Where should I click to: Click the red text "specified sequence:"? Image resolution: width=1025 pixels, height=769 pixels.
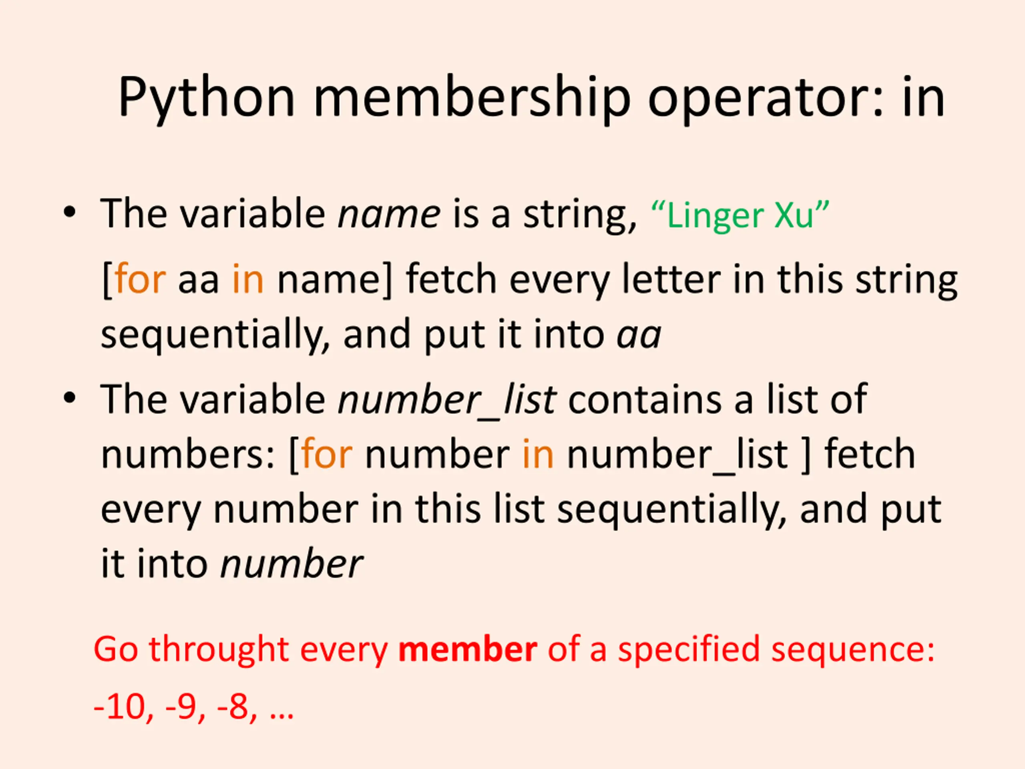(x=776, y=649)
